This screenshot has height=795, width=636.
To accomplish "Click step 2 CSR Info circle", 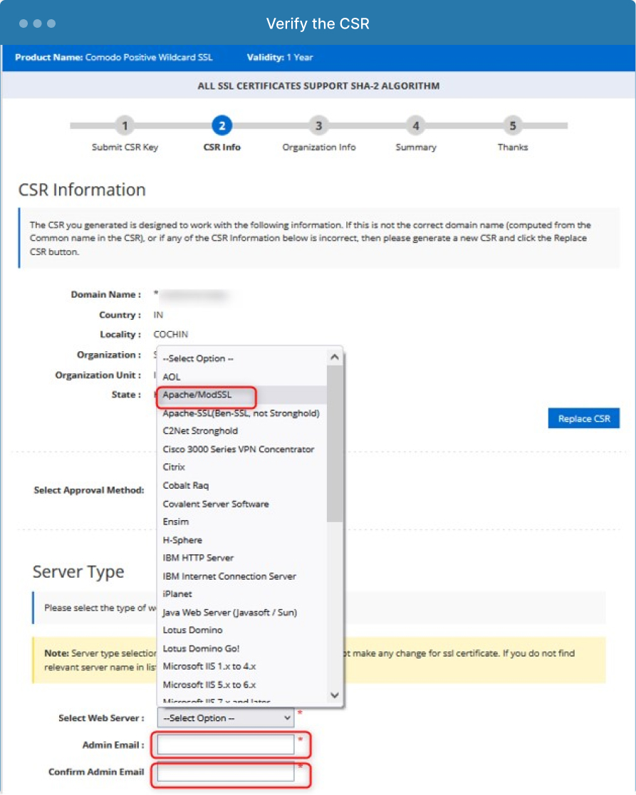I will point(222,125).
